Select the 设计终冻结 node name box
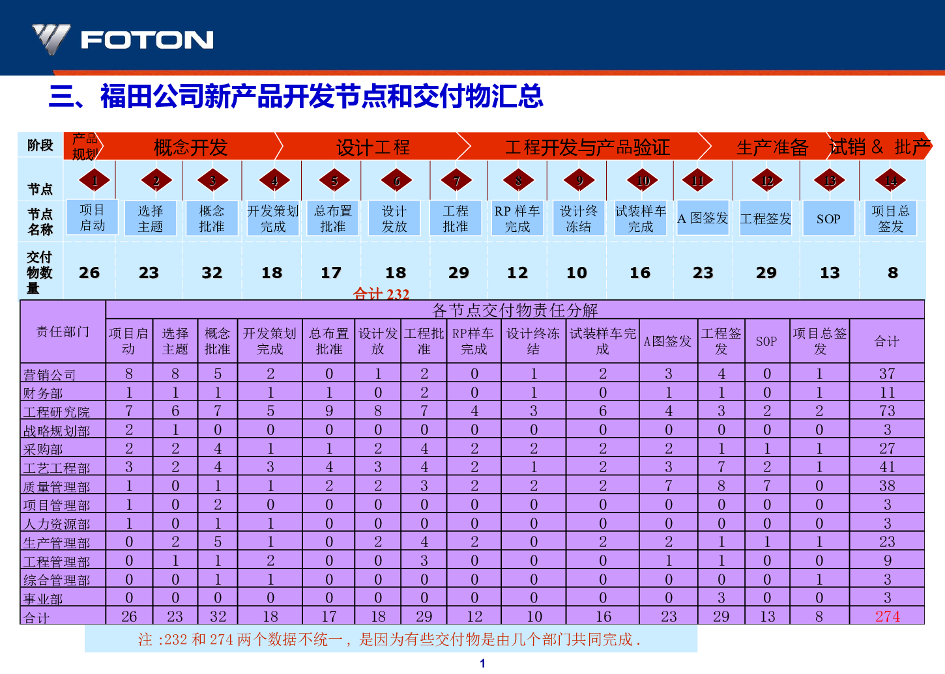 tap(579, 218)
